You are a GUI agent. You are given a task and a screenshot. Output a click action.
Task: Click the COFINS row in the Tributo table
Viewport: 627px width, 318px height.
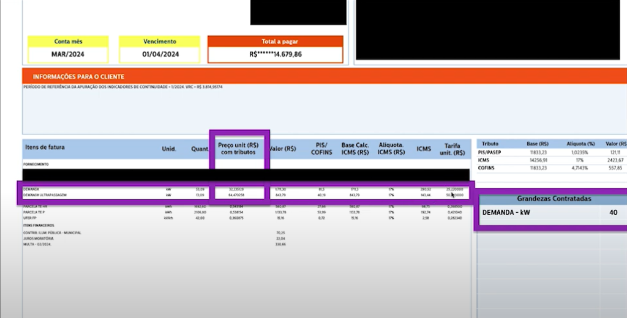pyautogui.click(x=552, y=168)
